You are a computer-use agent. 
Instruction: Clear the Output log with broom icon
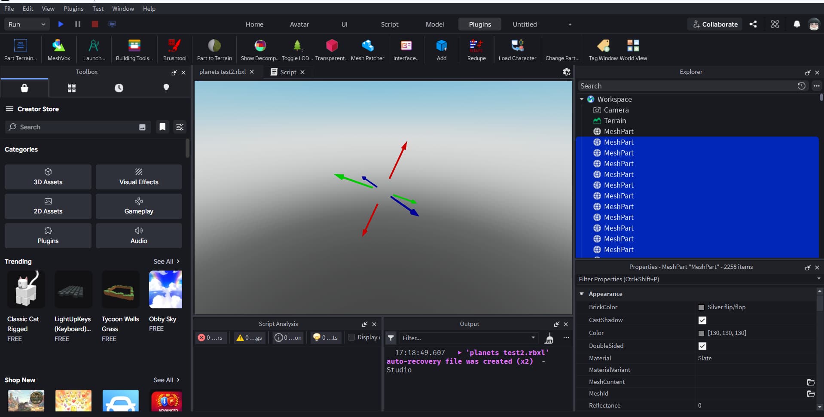[x=549, y=338]
